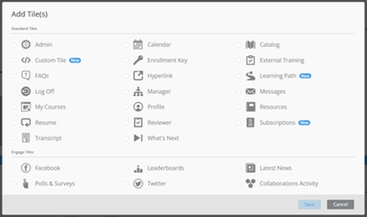Viewport: 367px width, 217px height.
Task: Click the Messages envelope icon
Action: [251, 91]
